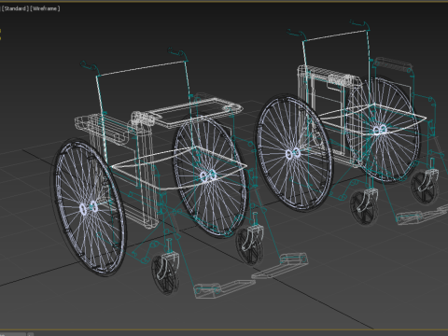
Task: Select the second caster wheel of the left wheelchair
Action: (249, 245)
